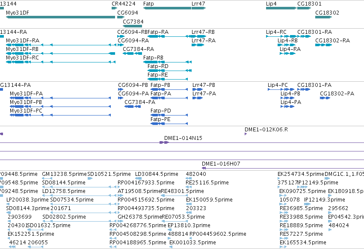The width and height of the screenshot is (364, 249).
Task: Select the CG6094 gene label
Action: [x=127, y=12]
